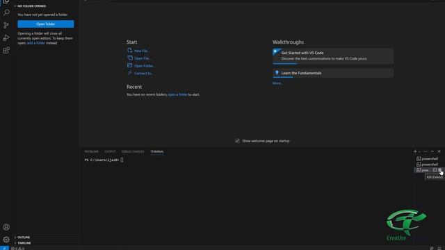
Task: Select the Terminal tab
Action: pyautogui.click(x=157, y=151)
